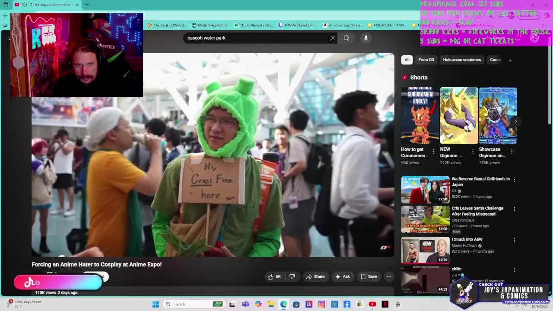
Task: Click the Anime Expo video player
Action: [213, 155]
